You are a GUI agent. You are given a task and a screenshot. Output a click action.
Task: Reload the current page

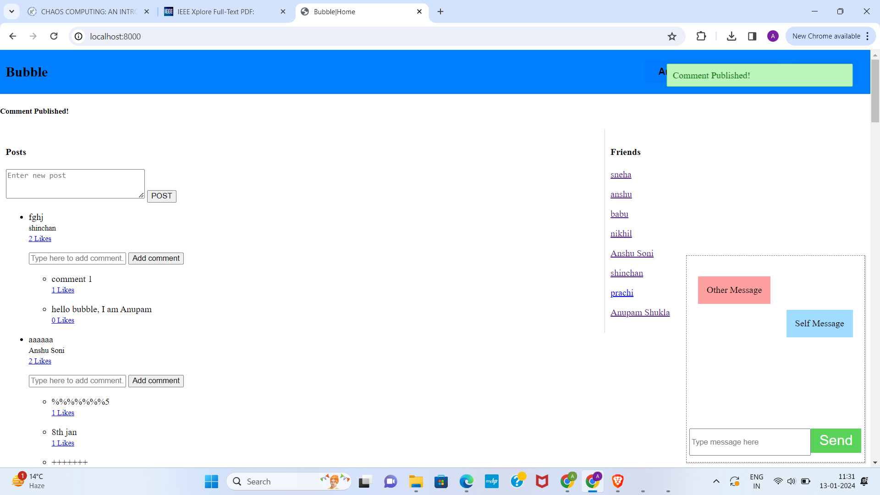point(54,36)
